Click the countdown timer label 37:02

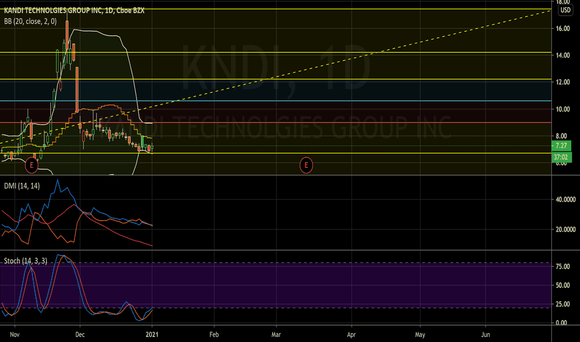561,157
